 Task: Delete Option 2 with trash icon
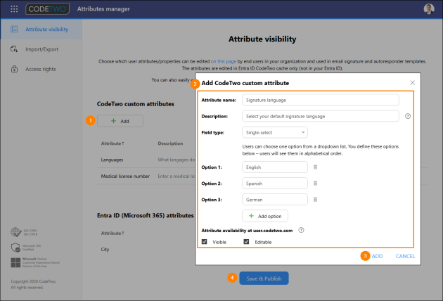pyautogui.click(x=315, y=184)
